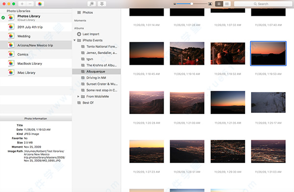Open the Driving in NM album
The height and width of the screenshot is (192, 294).
(x=96, y=78)
